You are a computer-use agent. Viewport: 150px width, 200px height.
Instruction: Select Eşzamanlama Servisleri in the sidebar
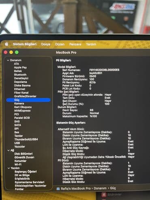30,182
